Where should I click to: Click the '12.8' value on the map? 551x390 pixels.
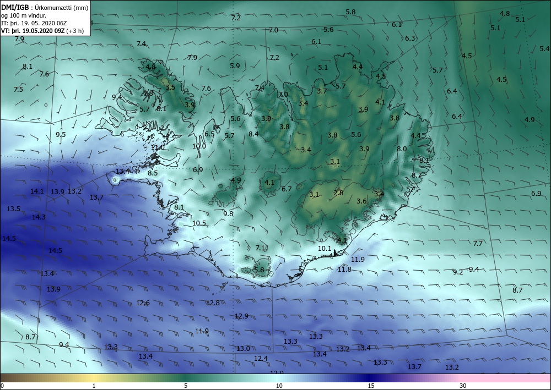click(x=213, y=303)
